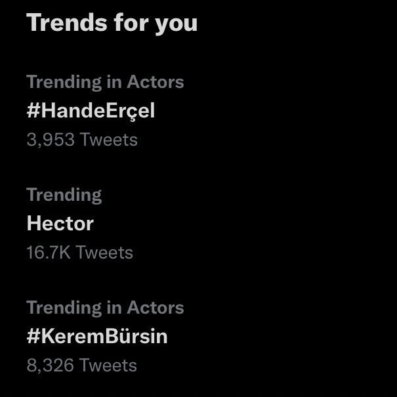
Task: Click the "Trends for you" heading
Action: point(112,24)
